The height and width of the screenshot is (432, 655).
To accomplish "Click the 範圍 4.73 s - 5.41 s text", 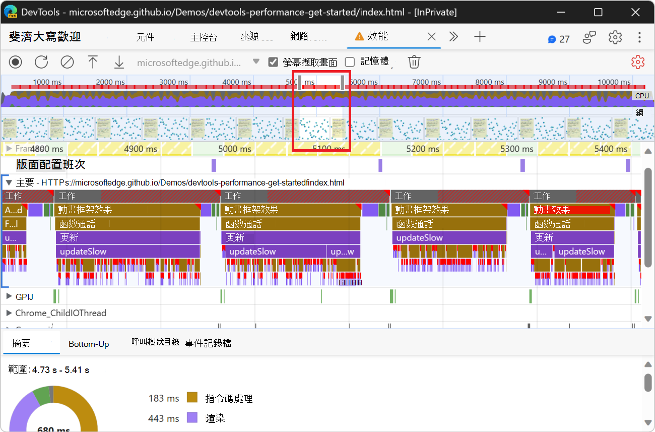I will 49,369.
